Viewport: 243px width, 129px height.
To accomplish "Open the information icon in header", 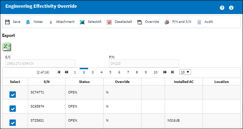I will click(x=231, y=8).
